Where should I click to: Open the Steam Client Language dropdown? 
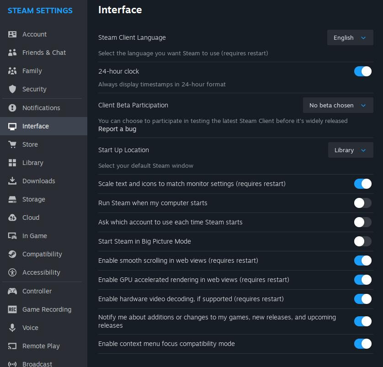(350, 38)
